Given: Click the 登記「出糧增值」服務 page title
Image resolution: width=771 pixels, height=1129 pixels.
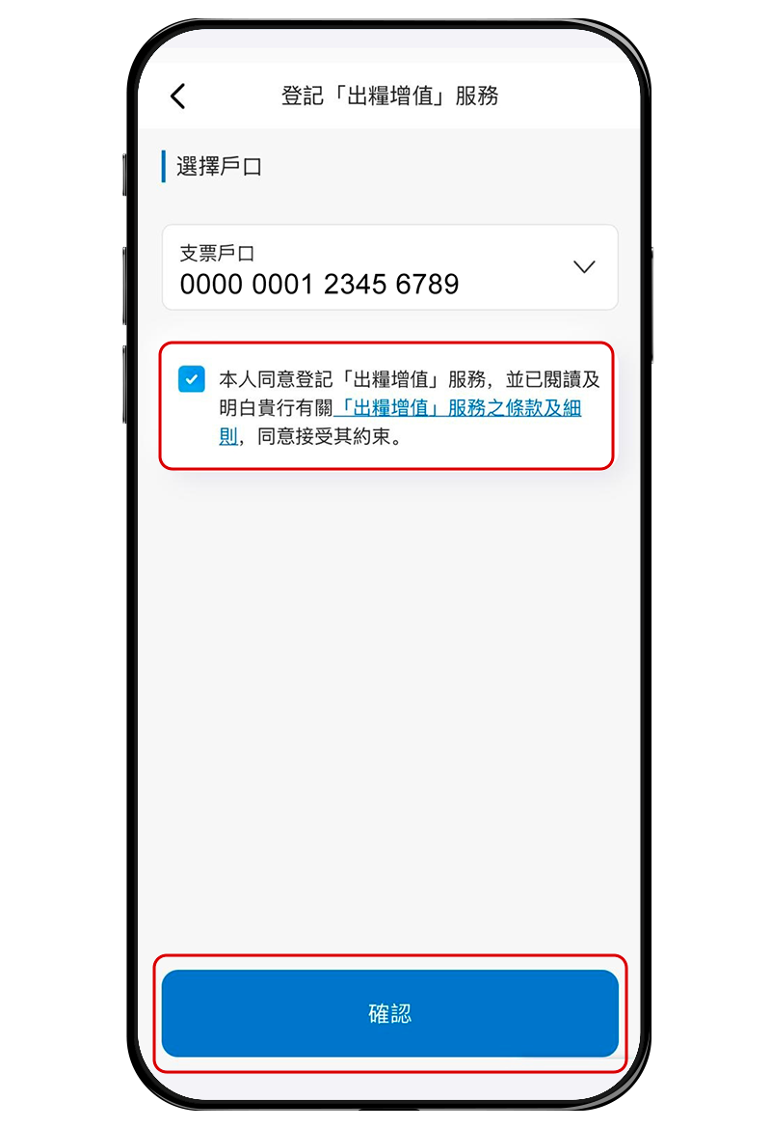Looking at the screenshot, I should [389, 96].
